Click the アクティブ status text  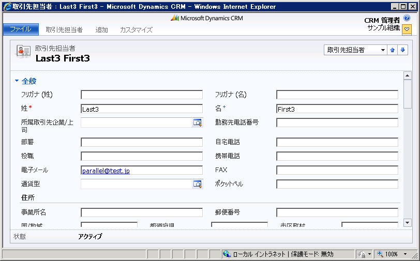(90, 236)
